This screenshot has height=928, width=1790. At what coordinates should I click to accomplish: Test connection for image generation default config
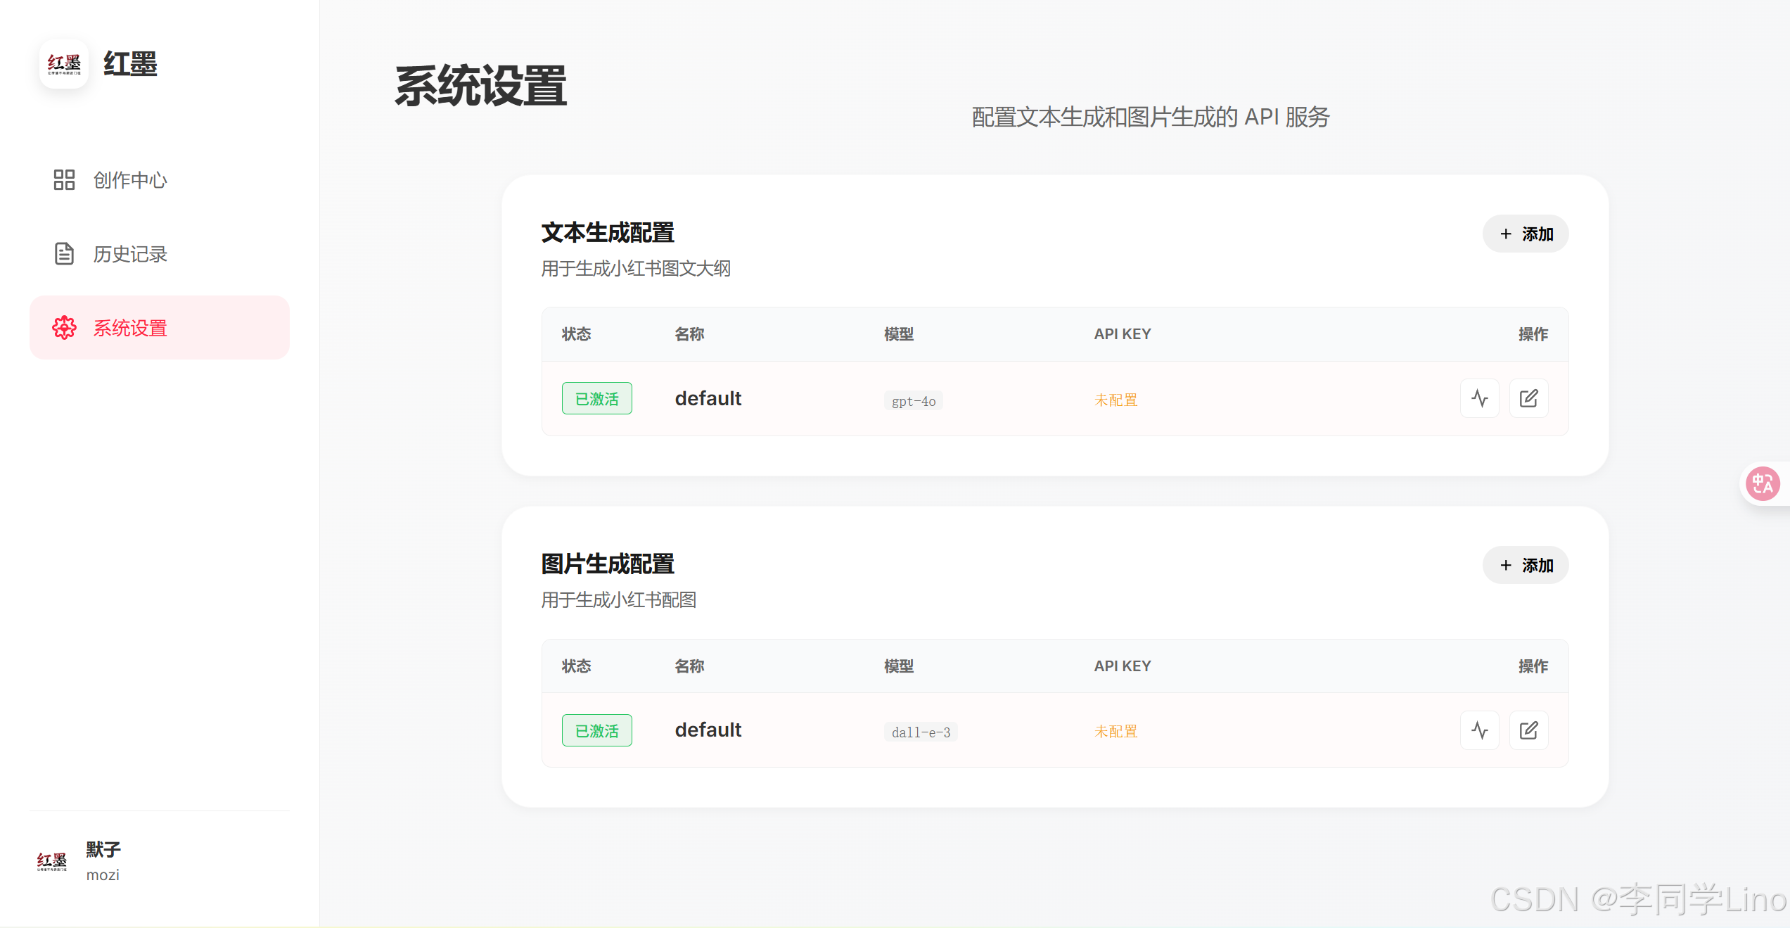pyautogui.click(x=1480, y=730)
